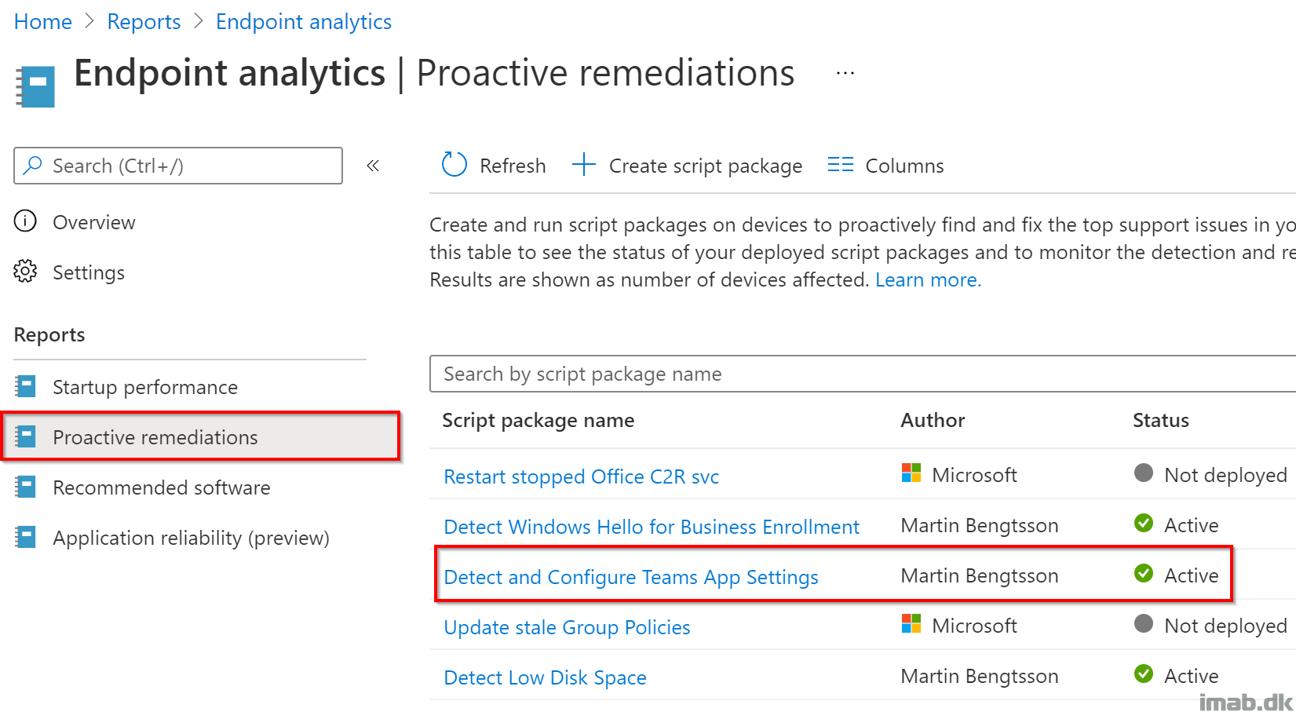Open Detect and Configure Teams App Settings

pos(631,577)
